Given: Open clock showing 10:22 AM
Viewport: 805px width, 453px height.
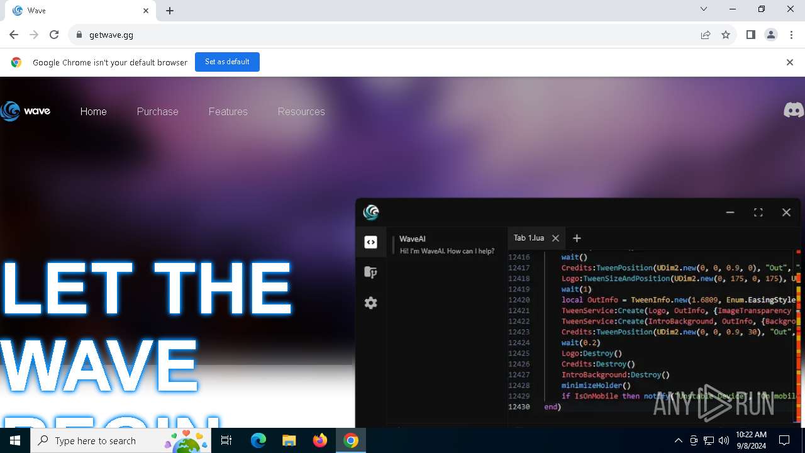Looking at the screenshot, I should [x=751, y=440].
